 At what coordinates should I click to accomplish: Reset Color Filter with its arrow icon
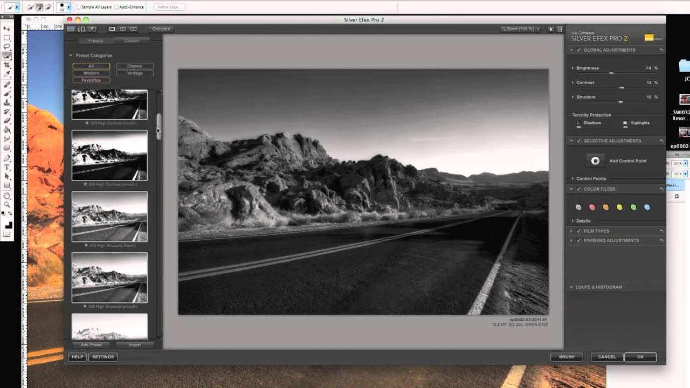coord(661,189)
